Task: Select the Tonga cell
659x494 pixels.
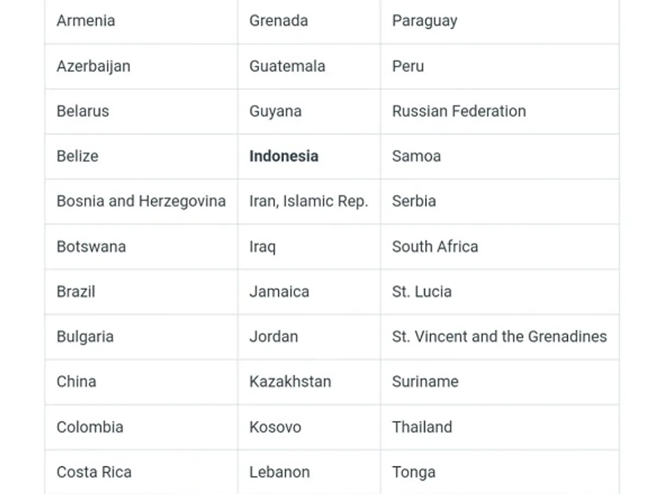Action: click(x=414, y=472)
